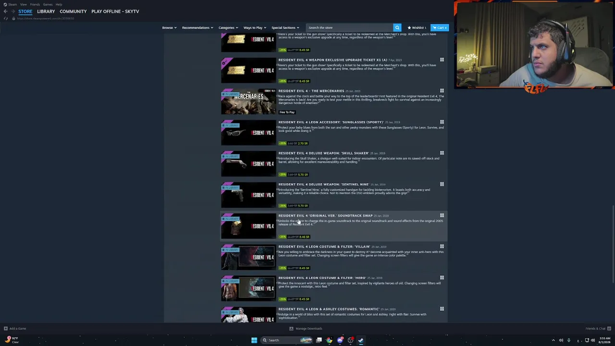Image resolution: width=615 pixels, height=346 pixels.
Task: Click Windows platform icon on Villain costume row
Action: point(442,247)
